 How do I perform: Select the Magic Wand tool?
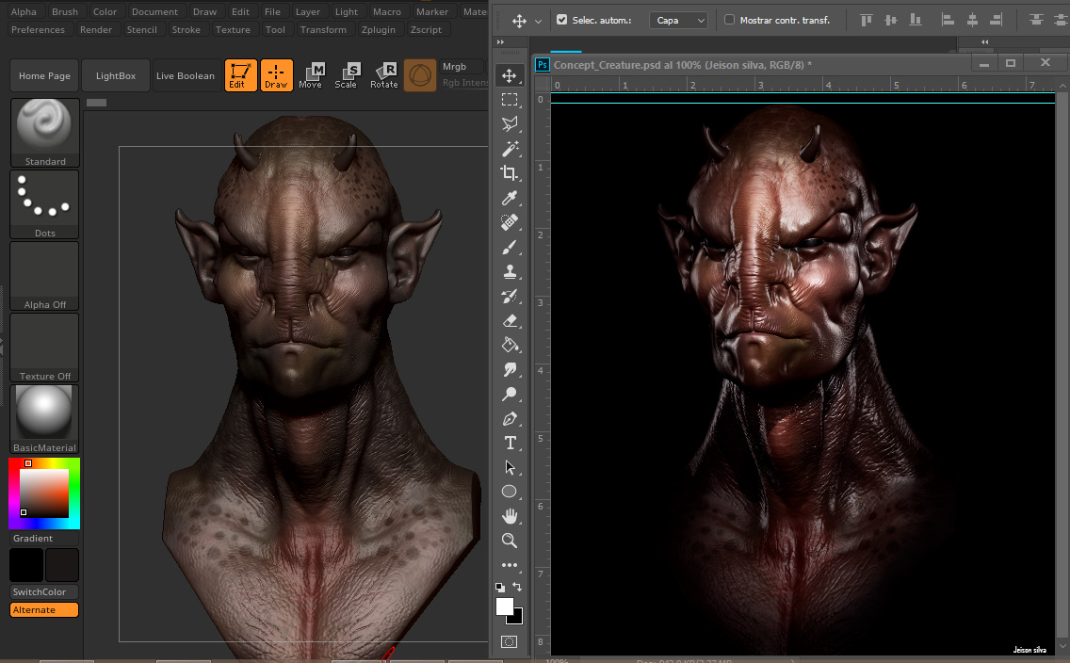[x=509, y=149]
